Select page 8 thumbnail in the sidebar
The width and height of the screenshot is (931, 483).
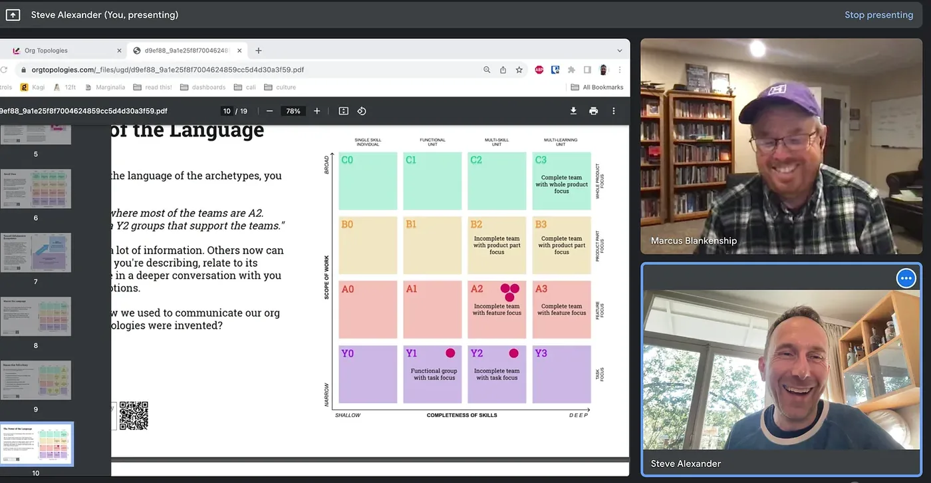[x=36, y=316]
